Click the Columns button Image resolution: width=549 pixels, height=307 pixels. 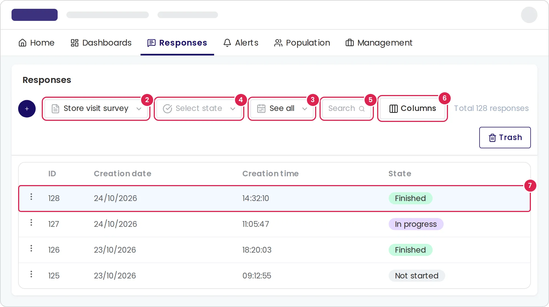tap(413, 108)
